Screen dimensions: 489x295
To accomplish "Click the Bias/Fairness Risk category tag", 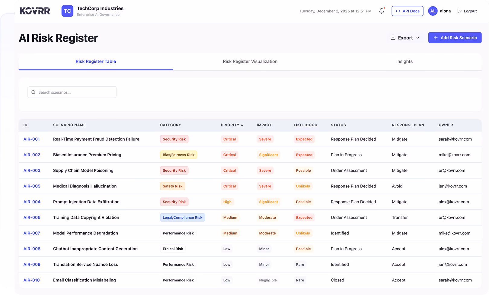I will tap(178, 155).
